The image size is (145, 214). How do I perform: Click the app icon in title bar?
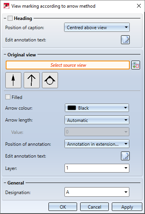click(x=6, y=6)
